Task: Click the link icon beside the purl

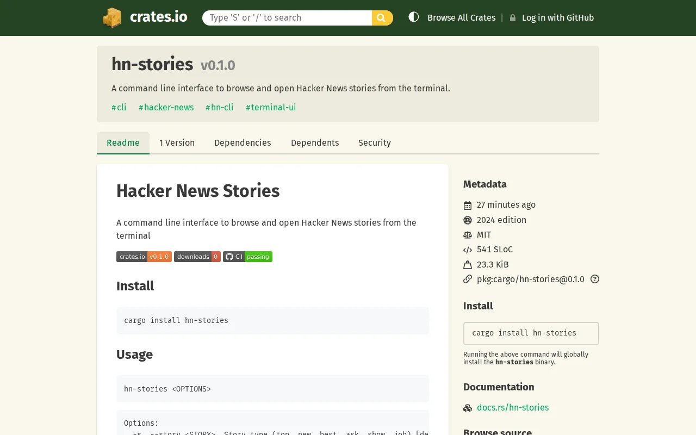Action: pyautogui.click(x=468, y=279)
